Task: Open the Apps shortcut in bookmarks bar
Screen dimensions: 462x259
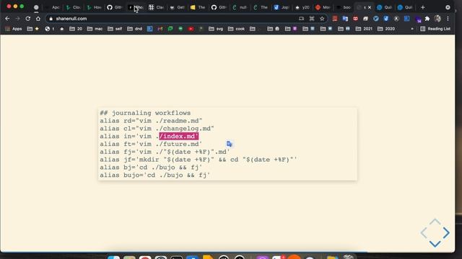Action: point(14,29)
